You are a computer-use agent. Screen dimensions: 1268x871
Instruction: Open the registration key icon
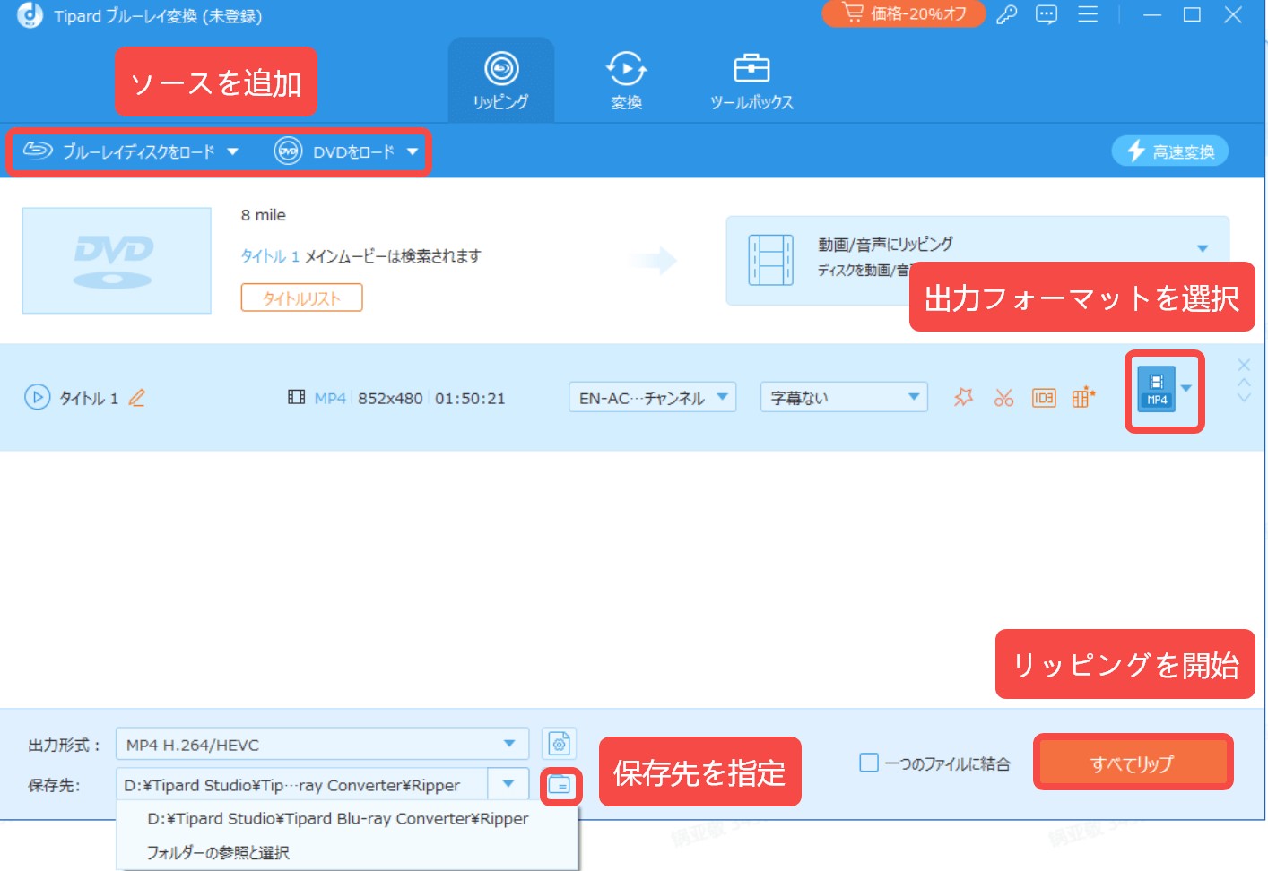[x=1006, y=15]
